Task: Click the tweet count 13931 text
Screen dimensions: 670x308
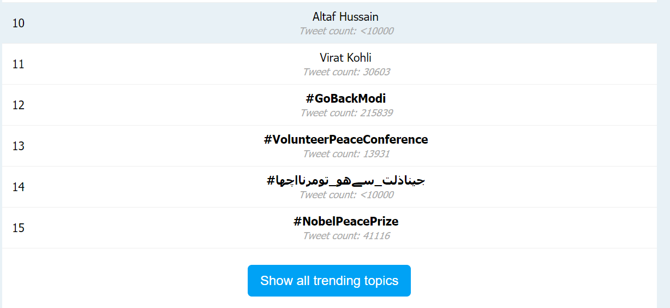Action: click(346, 154)
